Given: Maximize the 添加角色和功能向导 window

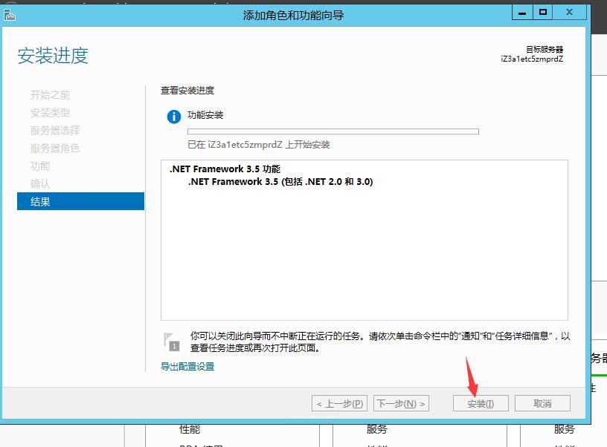Looking at the screenshot, I should coord(543,13).
